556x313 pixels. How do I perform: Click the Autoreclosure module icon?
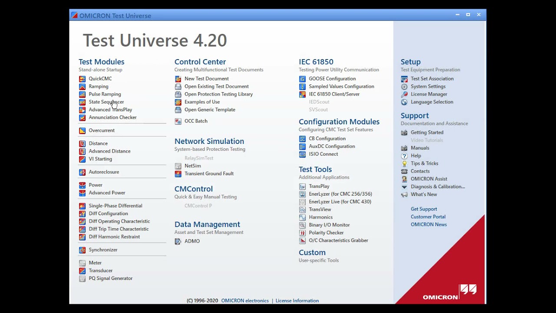click(82, 173)
